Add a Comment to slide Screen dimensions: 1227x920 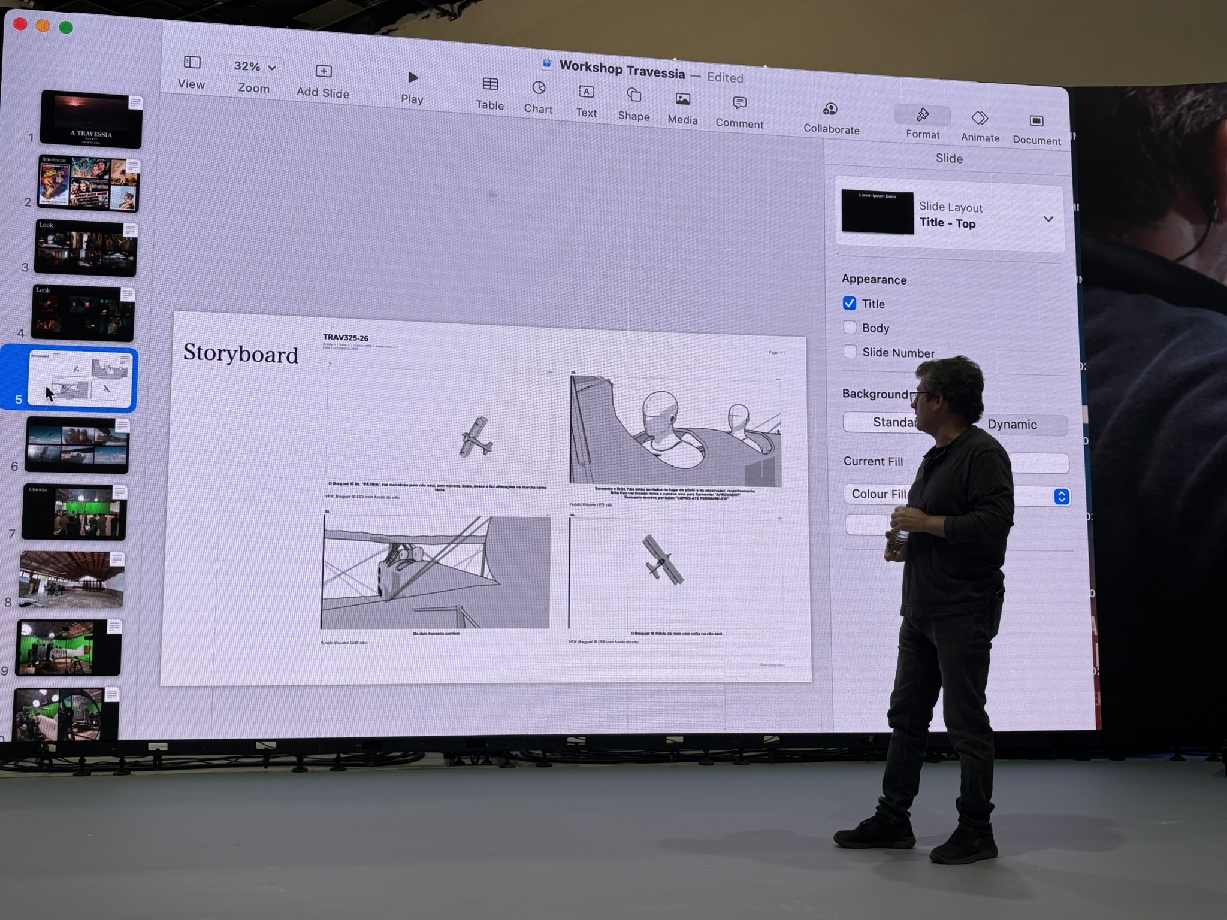coord(740,103)
